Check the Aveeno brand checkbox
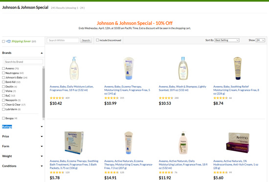 (3, 68)
